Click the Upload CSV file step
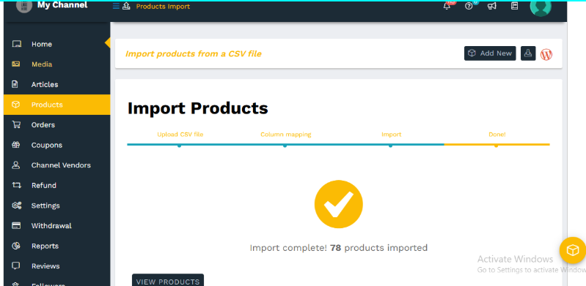This screenshot has width=586, height=286. point(180,135)
